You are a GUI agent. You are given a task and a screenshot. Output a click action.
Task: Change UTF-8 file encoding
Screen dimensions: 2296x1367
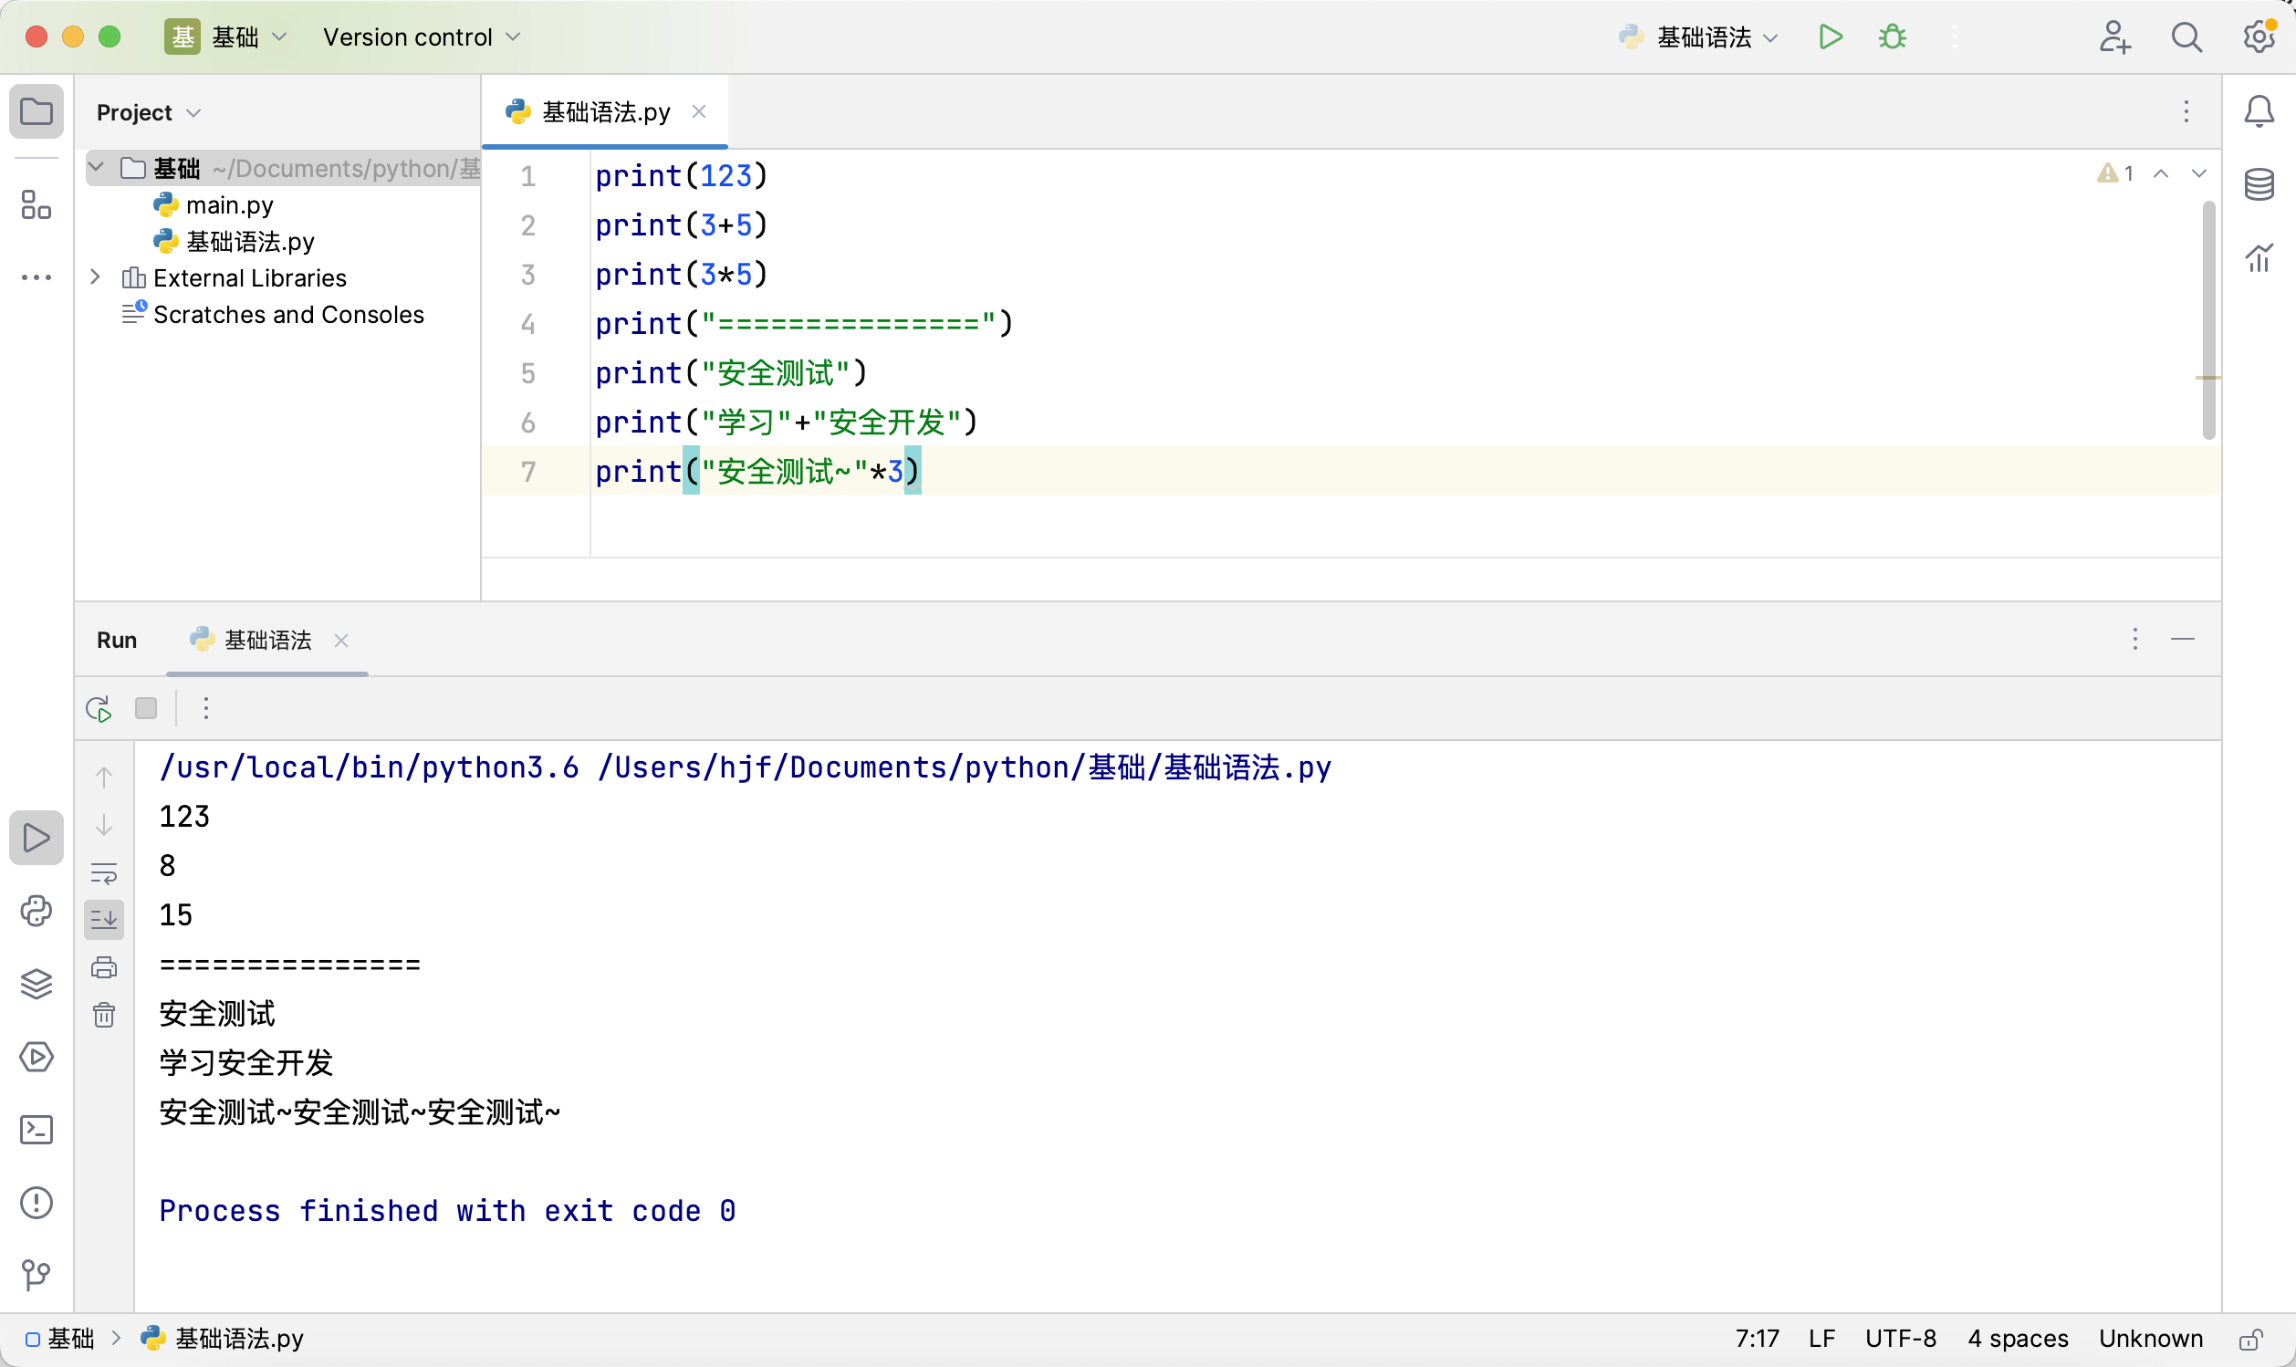point(1901,1340)
